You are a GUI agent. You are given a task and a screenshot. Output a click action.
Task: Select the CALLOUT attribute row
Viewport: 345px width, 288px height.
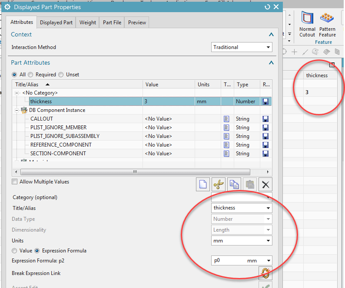point(142,119)
